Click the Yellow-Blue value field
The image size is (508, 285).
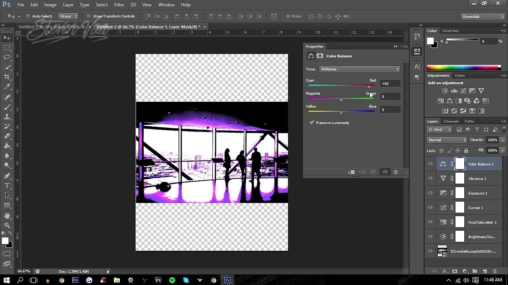(390, 110)
